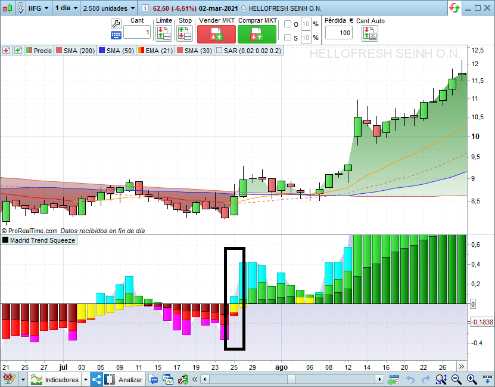Click the Pérdida amount field showing 100

pos(339,33)
